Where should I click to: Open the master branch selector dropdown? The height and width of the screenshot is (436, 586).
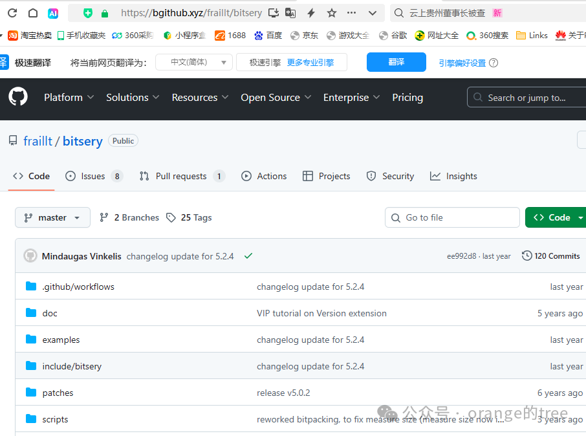coord(52,217)
